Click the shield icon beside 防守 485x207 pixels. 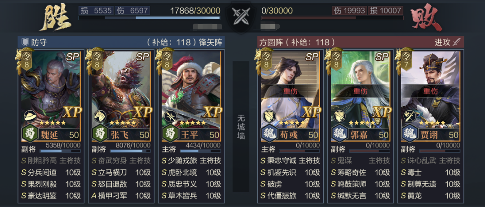tap(25, 42)
